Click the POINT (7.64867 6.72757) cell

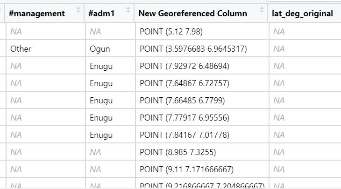pos(184,83)
